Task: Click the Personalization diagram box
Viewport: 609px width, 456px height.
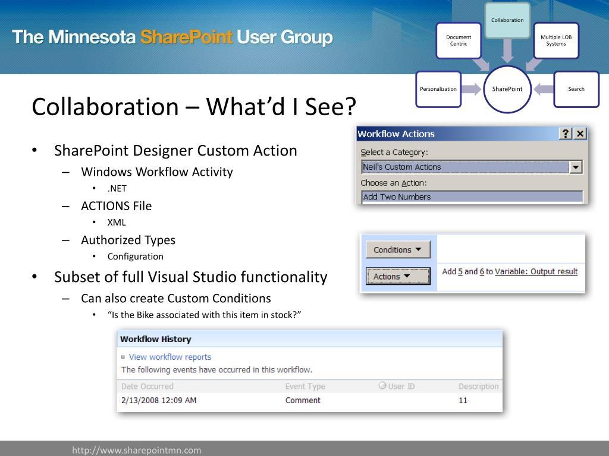Action: click(438, 89)
